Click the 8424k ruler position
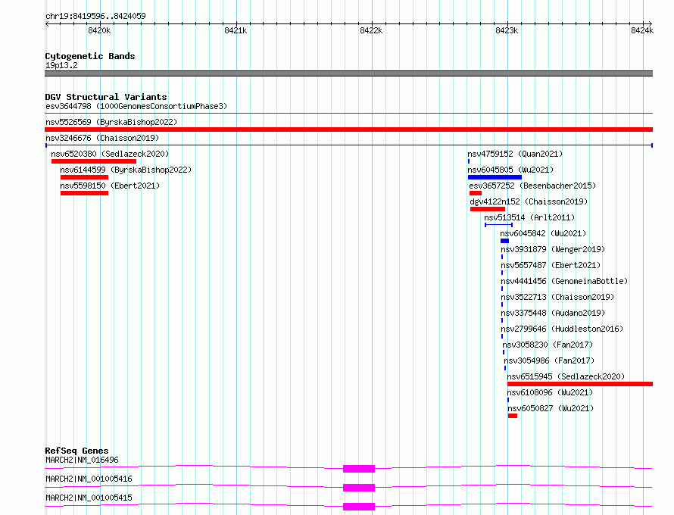 pyautogui.click(x=642, y=30)
